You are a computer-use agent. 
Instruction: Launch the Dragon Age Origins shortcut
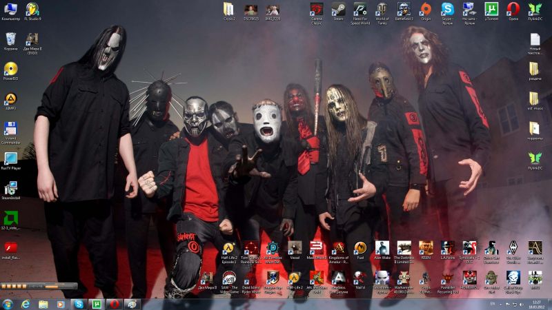[x=273, y=282]
